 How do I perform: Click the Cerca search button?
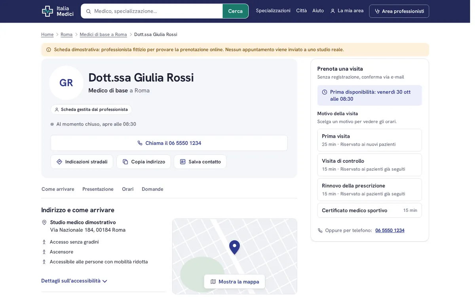tap(236, 11)
